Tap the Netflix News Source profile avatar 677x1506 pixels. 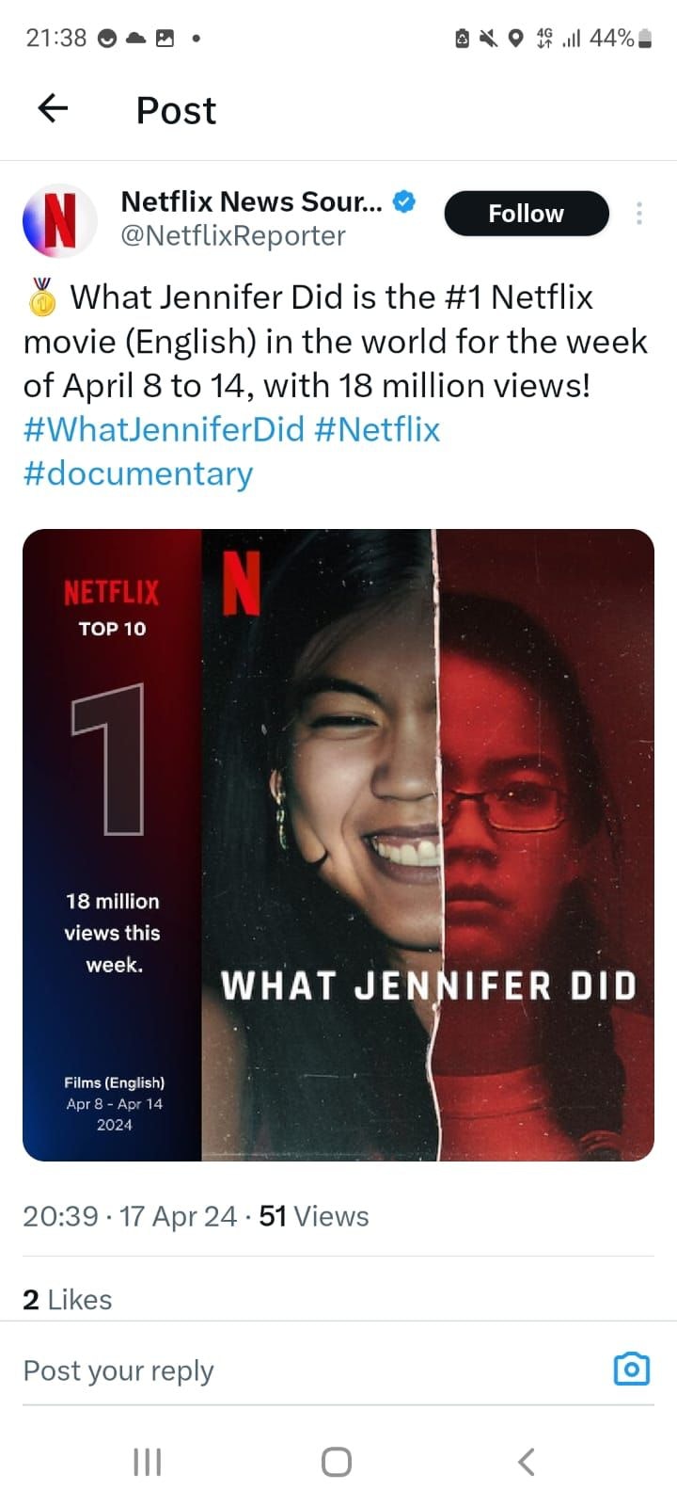coord(59,220)
